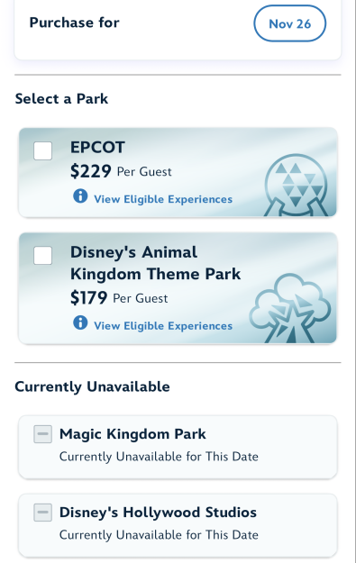Click the info icon under EPCOT price
The width and height of the screenshot is (356, 563).
point(80,196)
